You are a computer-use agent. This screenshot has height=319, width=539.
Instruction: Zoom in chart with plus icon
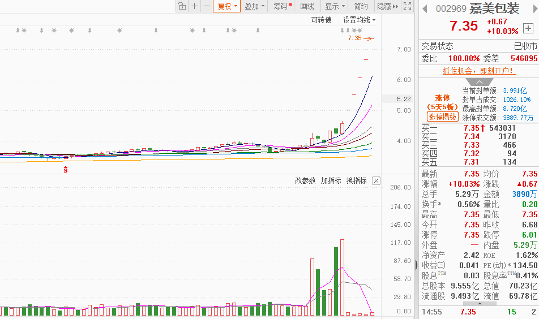pyautogui.click(x=195, y=6)
